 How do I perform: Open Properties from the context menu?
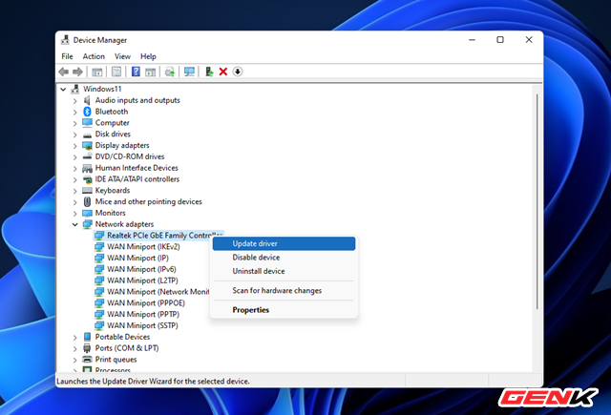click(284, 310)
